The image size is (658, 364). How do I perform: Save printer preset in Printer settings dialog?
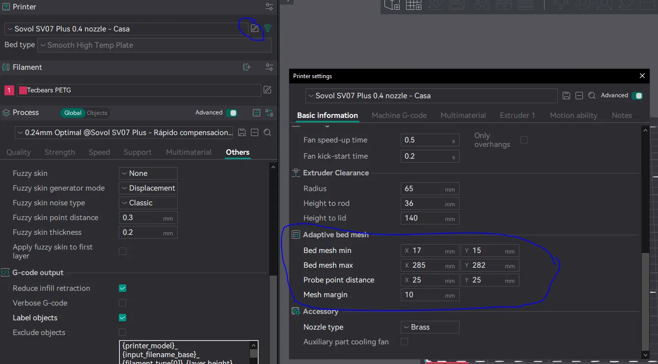pyautogui.click(x=566, y=96)
